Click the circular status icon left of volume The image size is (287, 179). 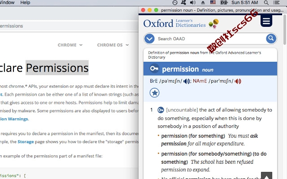coord(175,3)
